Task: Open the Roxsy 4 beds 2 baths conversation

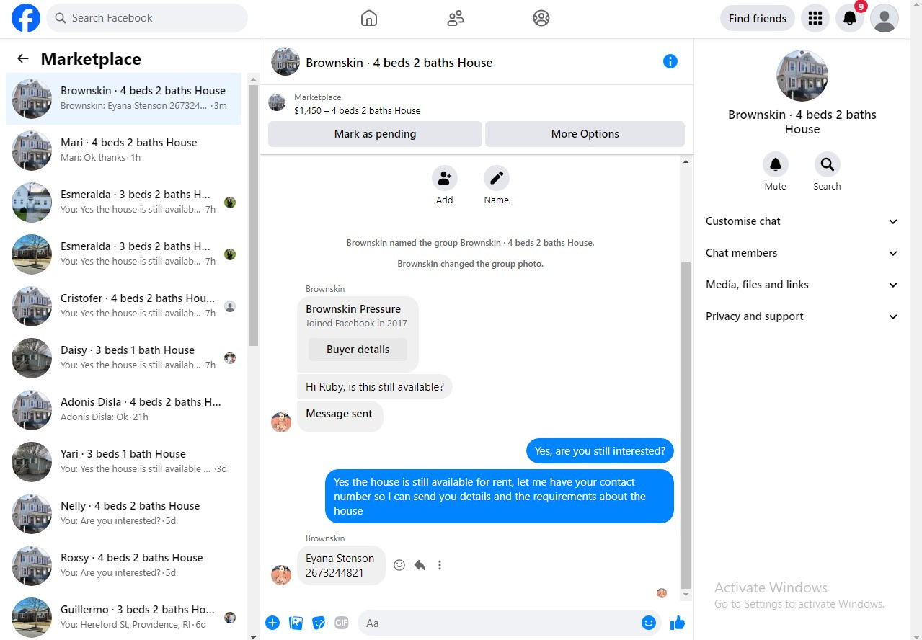Action: coord(124,566)
